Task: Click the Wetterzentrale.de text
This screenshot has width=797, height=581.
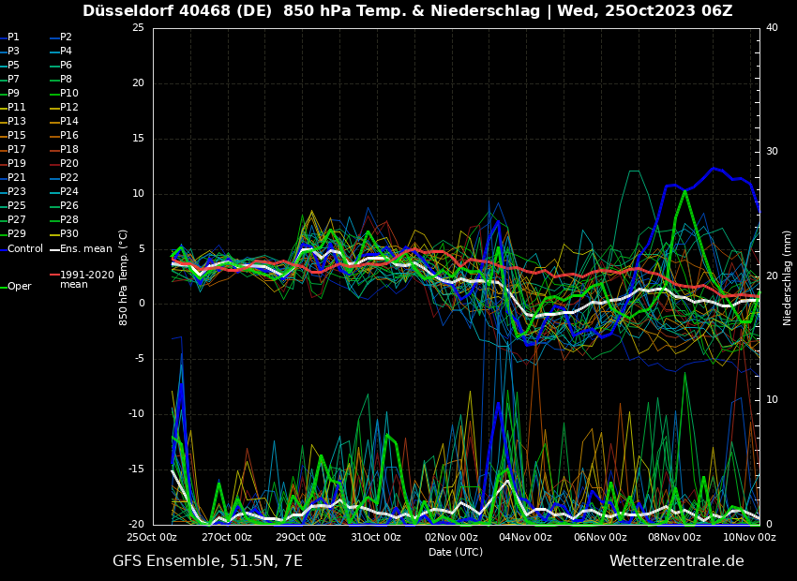Action: pyautogui.click(x=676, y=561)
